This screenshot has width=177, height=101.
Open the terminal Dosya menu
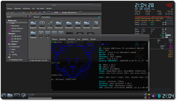[x=55, y=39]
